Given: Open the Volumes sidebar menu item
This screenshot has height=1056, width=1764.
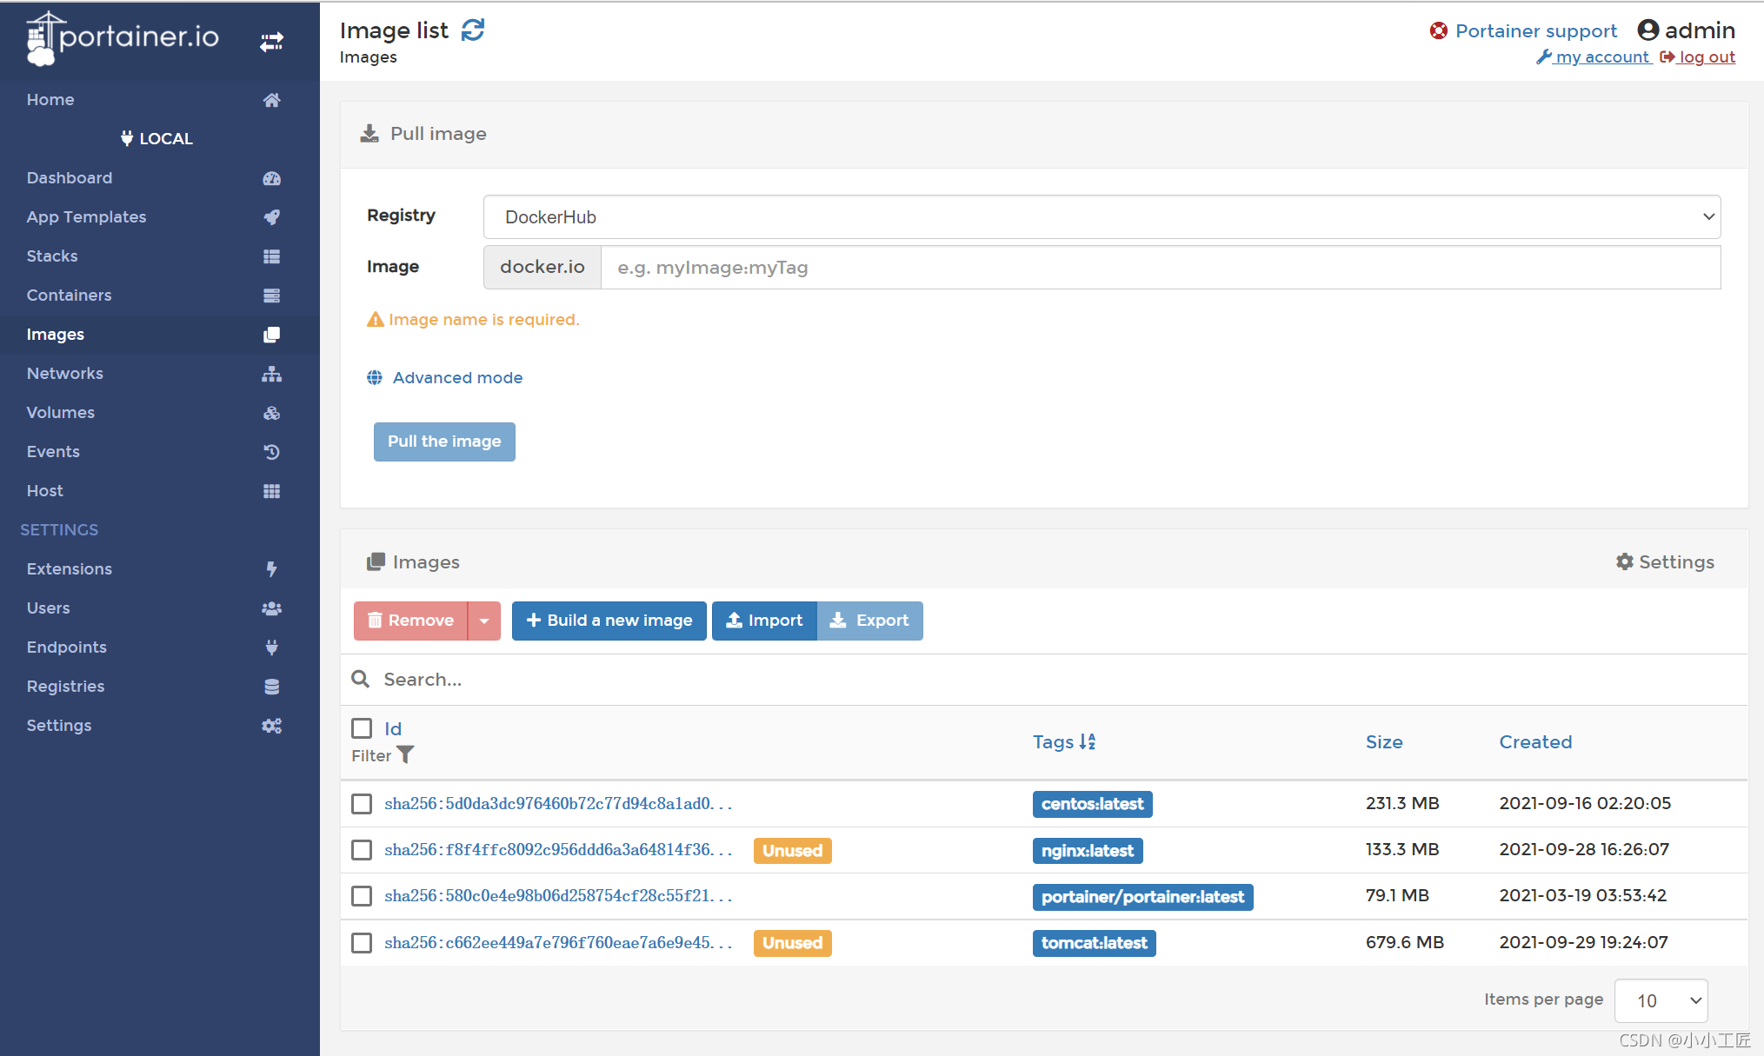Looking at the screenshot, I should pyautogui.click(x=60, y=412).
